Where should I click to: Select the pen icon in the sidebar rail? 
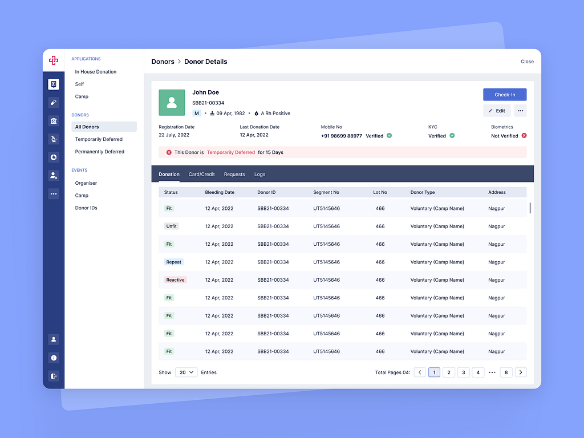(x=54, y=102)
